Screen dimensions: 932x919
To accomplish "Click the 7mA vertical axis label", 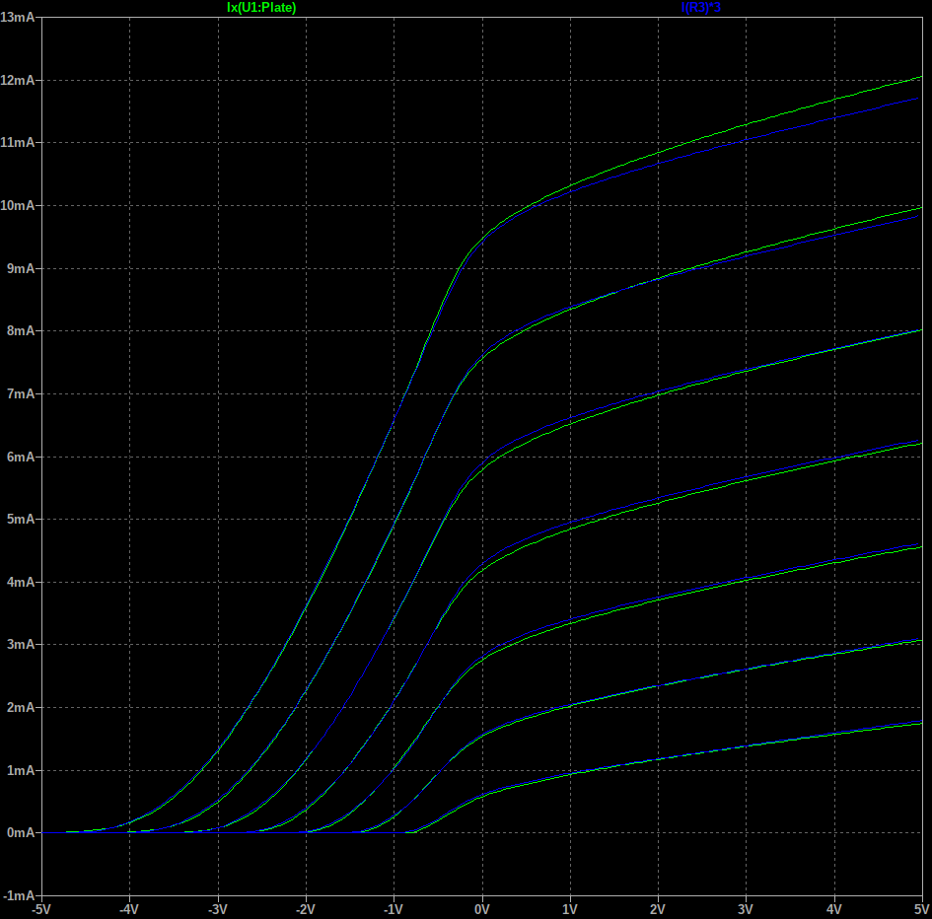I will pyautogui.click(x=21, y=394).
